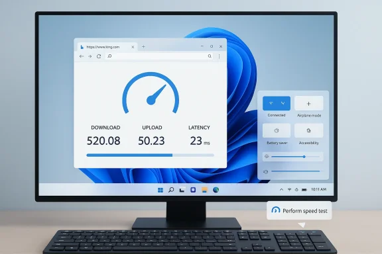
Task: Adjust the volume slider in quick settings
Action: (x=296, y=171)
